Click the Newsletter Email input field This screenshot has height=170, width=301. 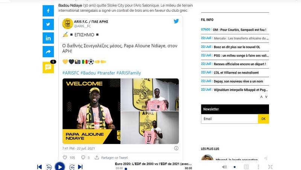coord(230,119)
